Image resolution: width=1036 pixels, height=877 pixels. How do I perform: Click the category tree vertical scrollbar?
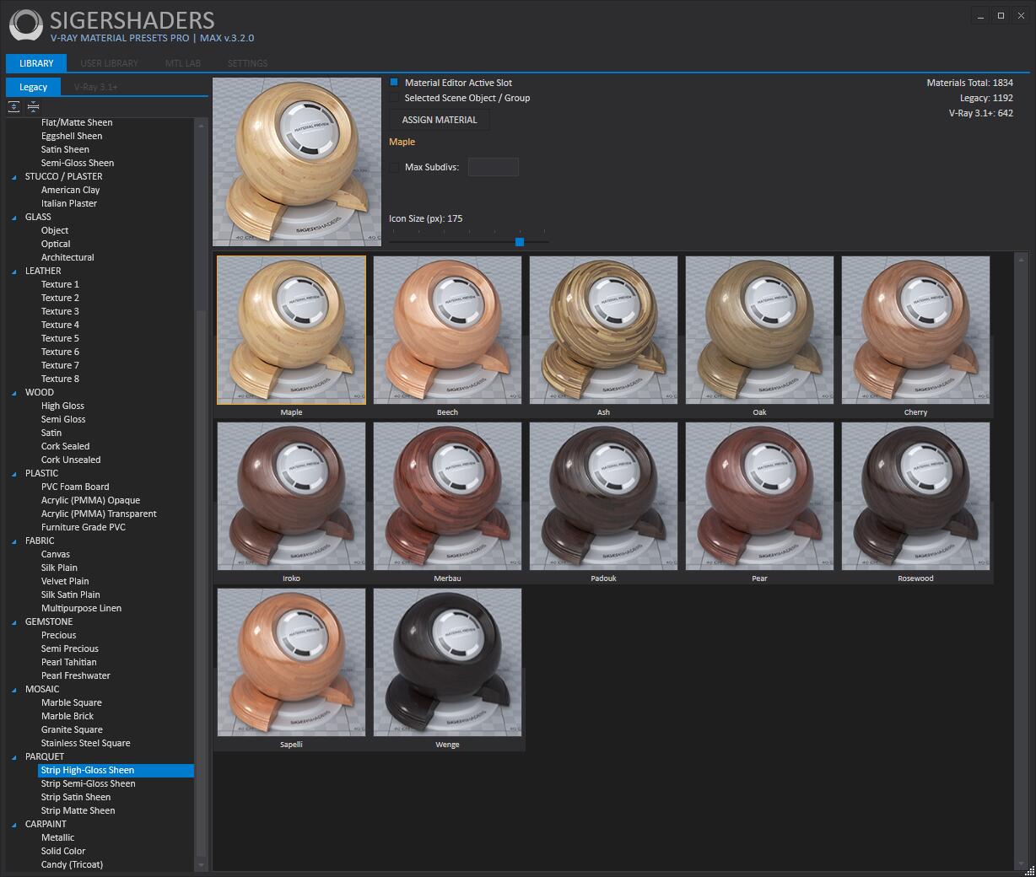201,583
